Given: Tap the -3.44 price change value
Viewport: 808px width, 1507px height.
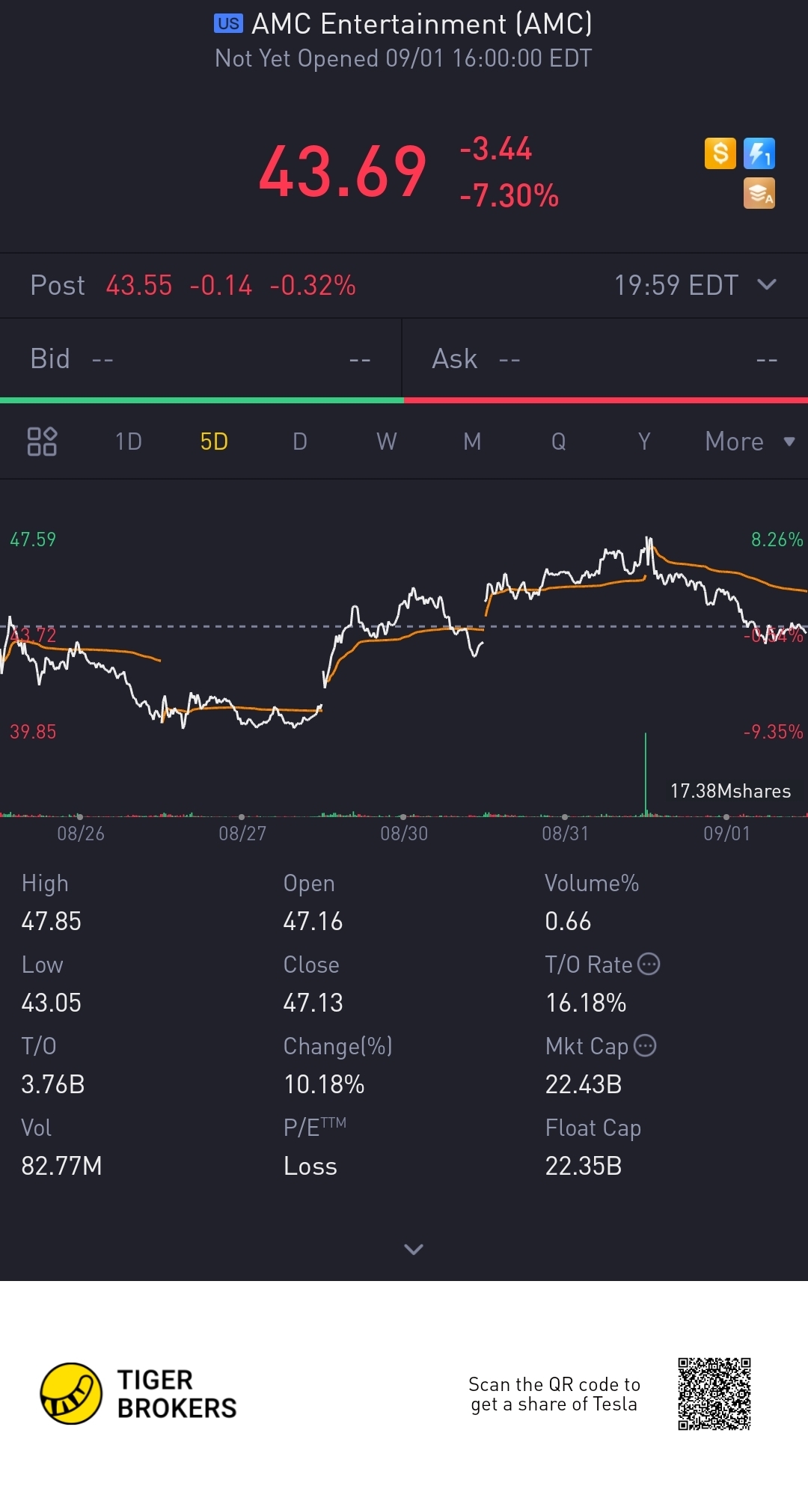Looking at the screenshot, I should tap(496, 148).
